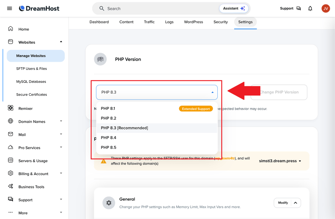Open Manage Websites
This screenshot has width=335, height=219.
(x=36, y=56)
